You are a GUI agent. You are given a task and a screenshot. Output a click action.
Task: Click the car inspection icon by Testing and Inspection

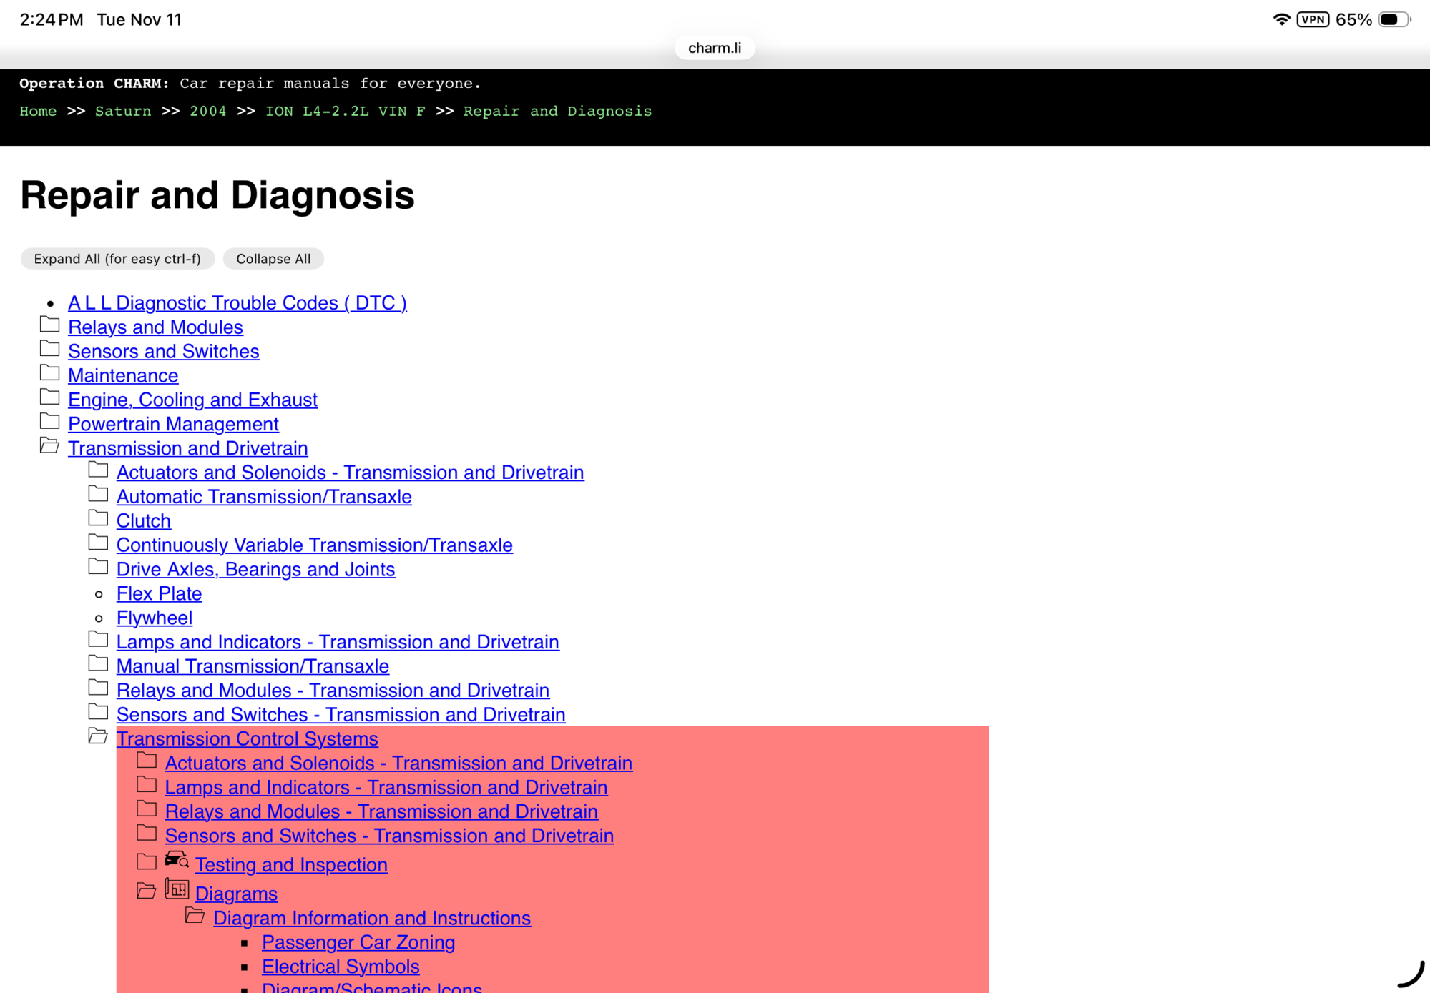pos(176,860)
